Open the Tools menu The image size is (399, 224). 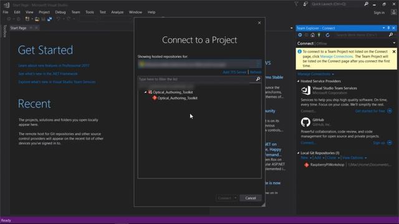tap(90, 12)
